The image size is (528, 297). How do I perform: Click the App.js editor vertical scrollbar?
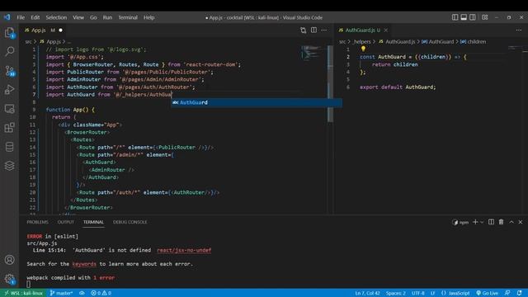pyautogui.click(x=330, y=84)
